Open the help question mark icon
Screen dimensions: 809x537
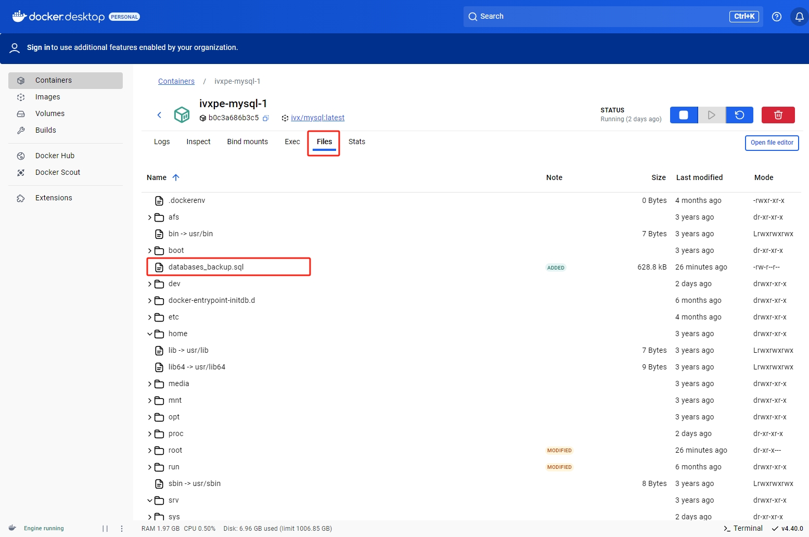(777, 17)
